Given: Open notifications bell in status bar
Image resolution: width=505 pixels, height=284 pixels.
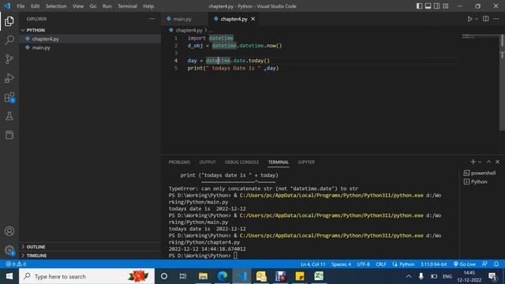Looking at the screenshot, I should click(x=496, y=263).
